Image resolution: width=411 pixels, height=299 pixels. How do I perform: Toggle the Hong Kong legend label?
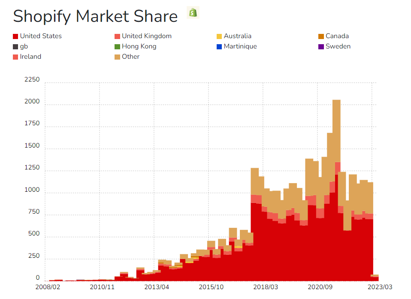tap(139, 46)
